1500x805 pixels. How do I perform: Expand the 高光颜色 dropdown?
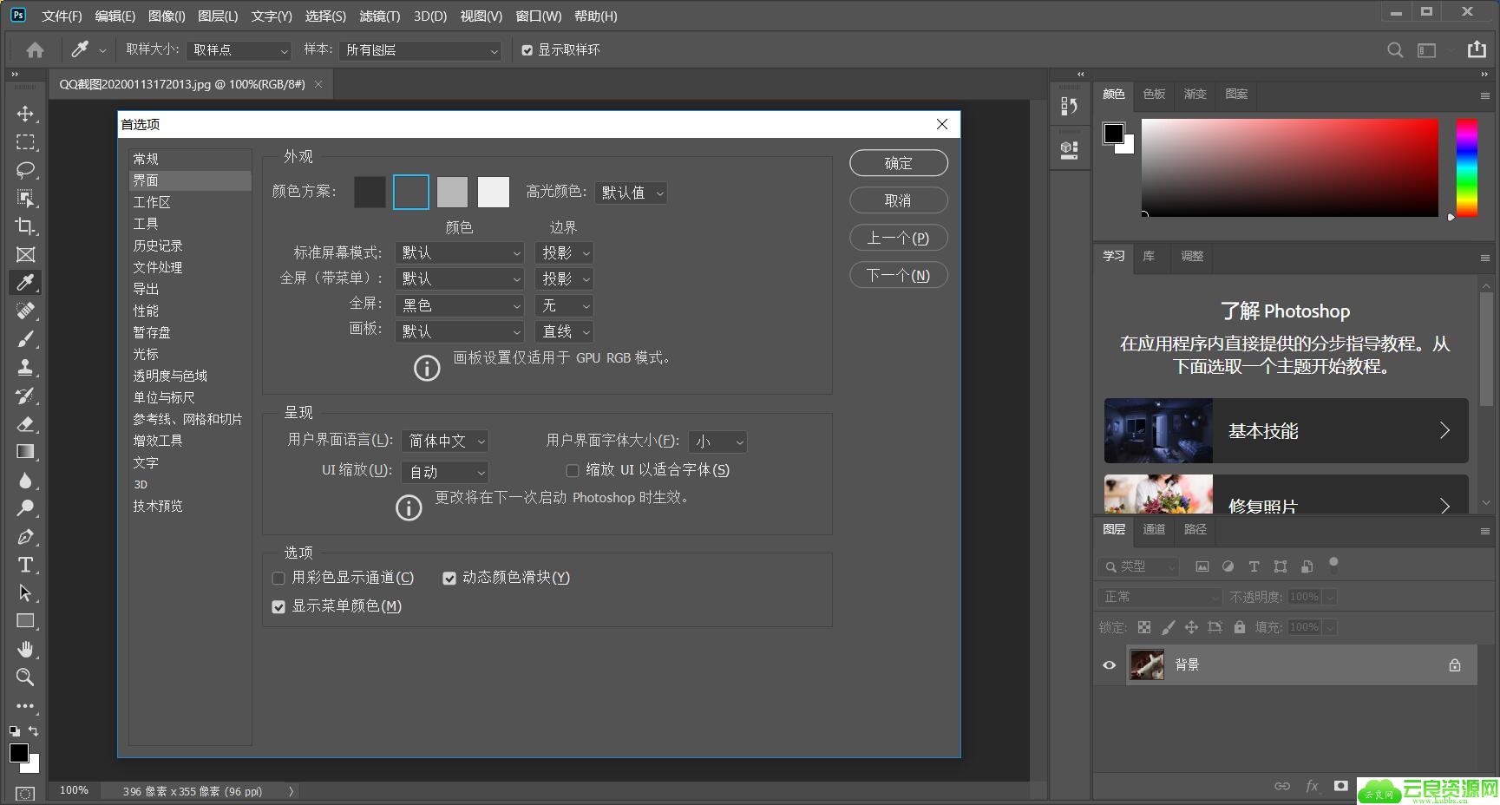click(x=631, y=193)
